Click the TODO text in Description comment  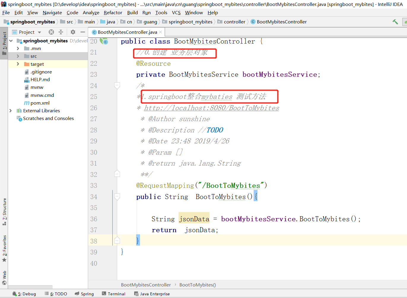(x=215, y=130)
